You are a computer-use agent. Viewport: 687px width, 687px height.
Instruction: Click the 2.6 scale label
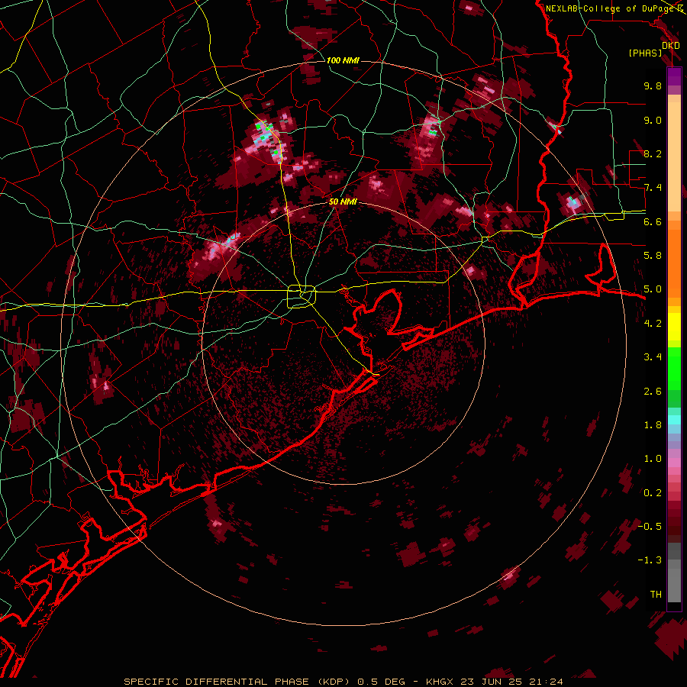653,392
